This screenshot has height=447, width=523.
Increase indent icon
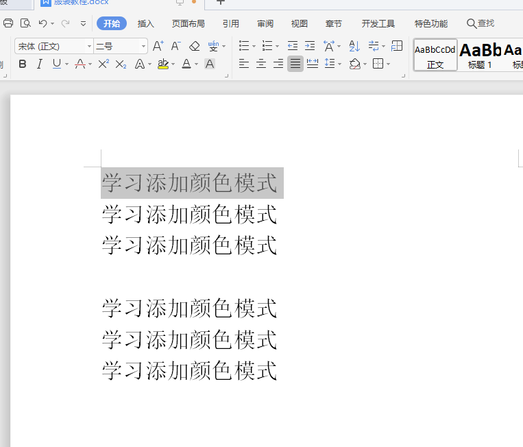[310, 46]
